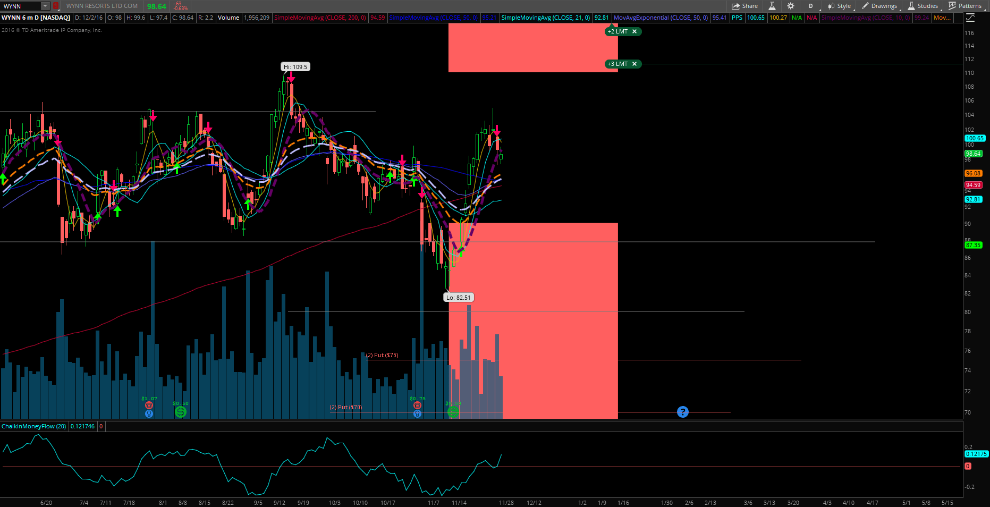Click the blue question mark icon
The height and width of the screenshot is (507, 990).
(x=683, y=412)
